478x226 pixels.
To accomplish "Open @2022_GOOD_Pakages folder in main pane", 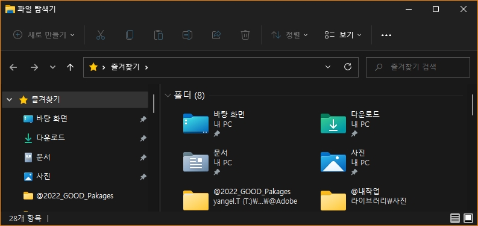I will 196,200.
